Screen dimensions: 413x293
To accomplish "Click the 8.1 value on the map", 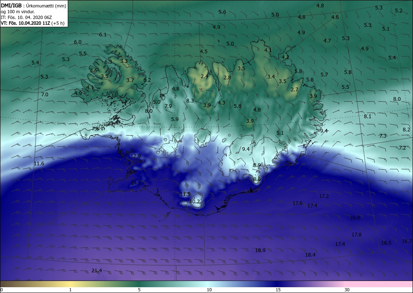I will tap(368, 116).
